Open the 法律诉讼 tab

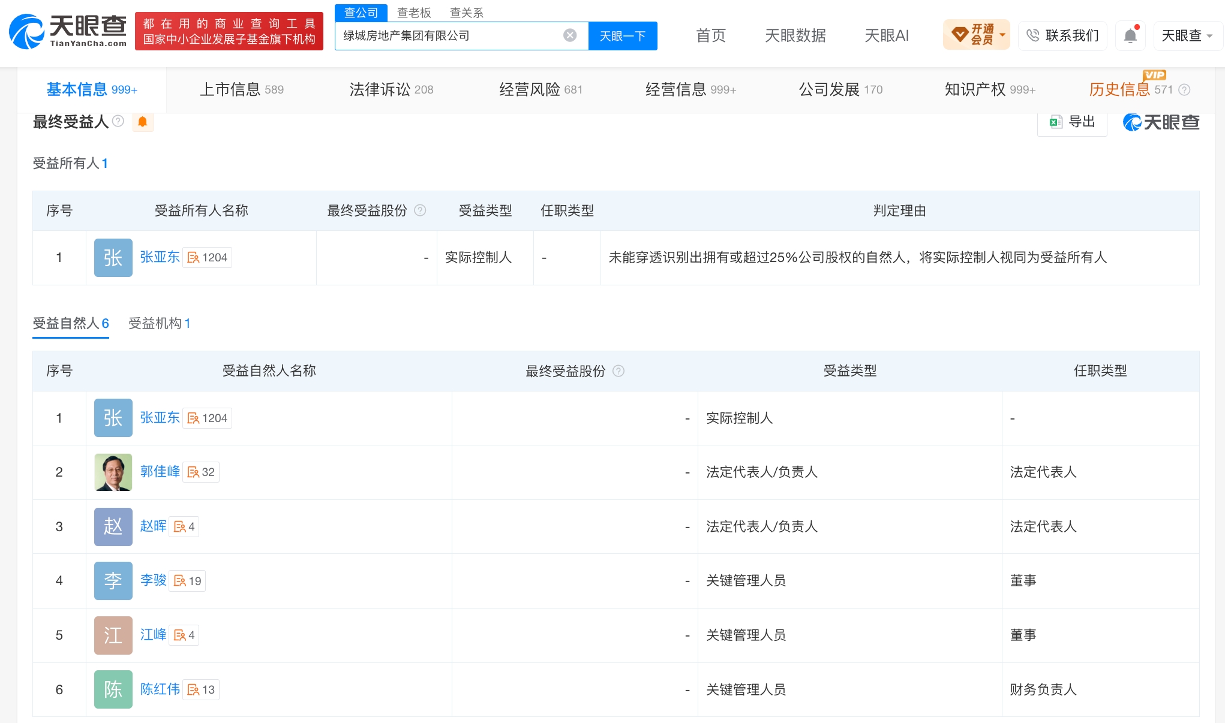(x=391, y=90)
